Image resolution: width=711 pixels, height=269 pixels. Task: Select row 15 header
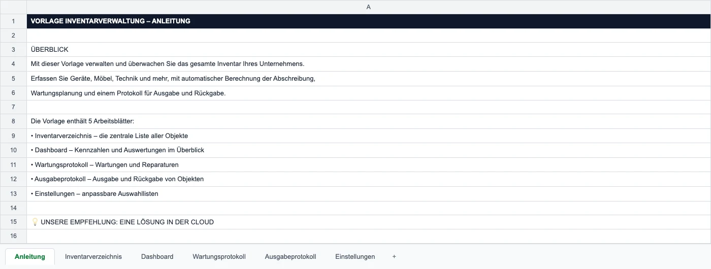tap(13, 222)
